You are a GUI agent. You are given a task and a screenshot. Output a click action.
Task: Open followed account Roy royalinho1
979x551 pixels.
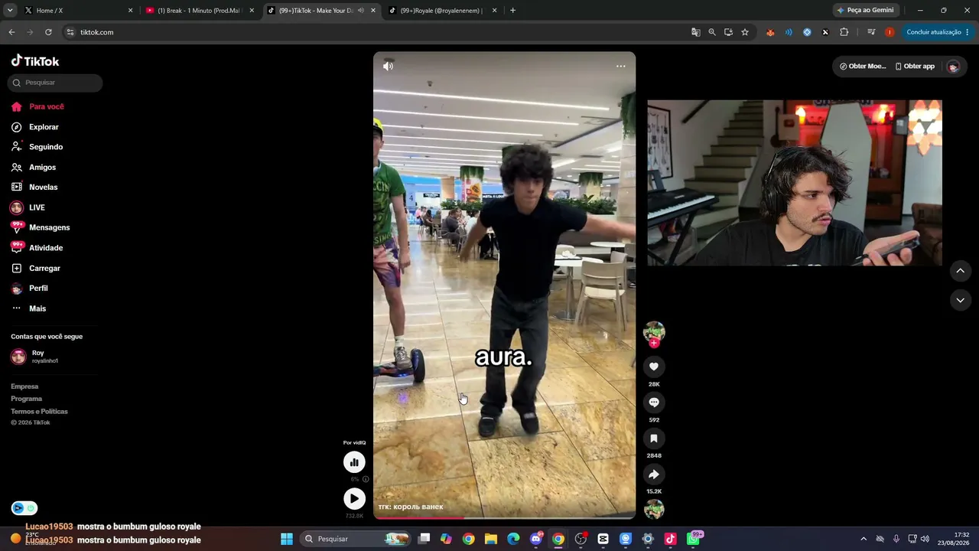[x=34, y=357]
